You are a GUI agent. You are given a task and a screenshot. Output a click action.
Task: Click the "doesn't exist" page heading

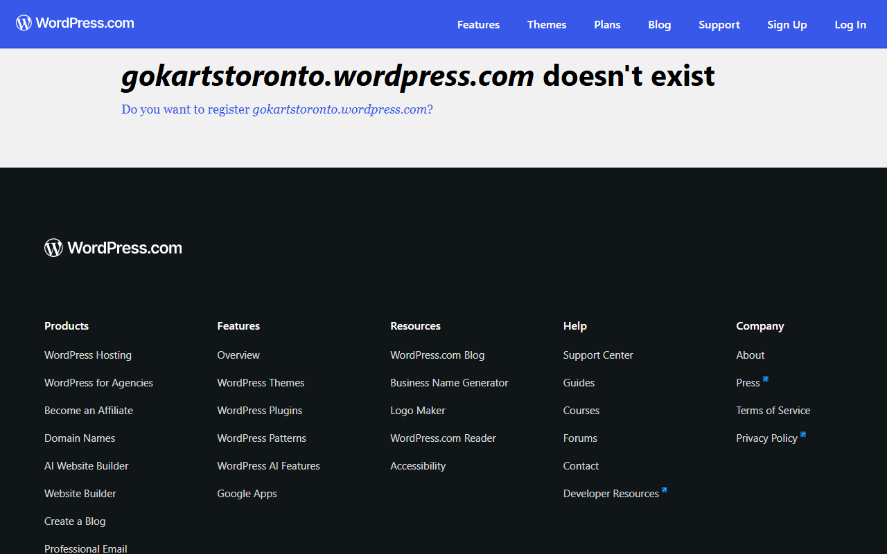point(418,76)
